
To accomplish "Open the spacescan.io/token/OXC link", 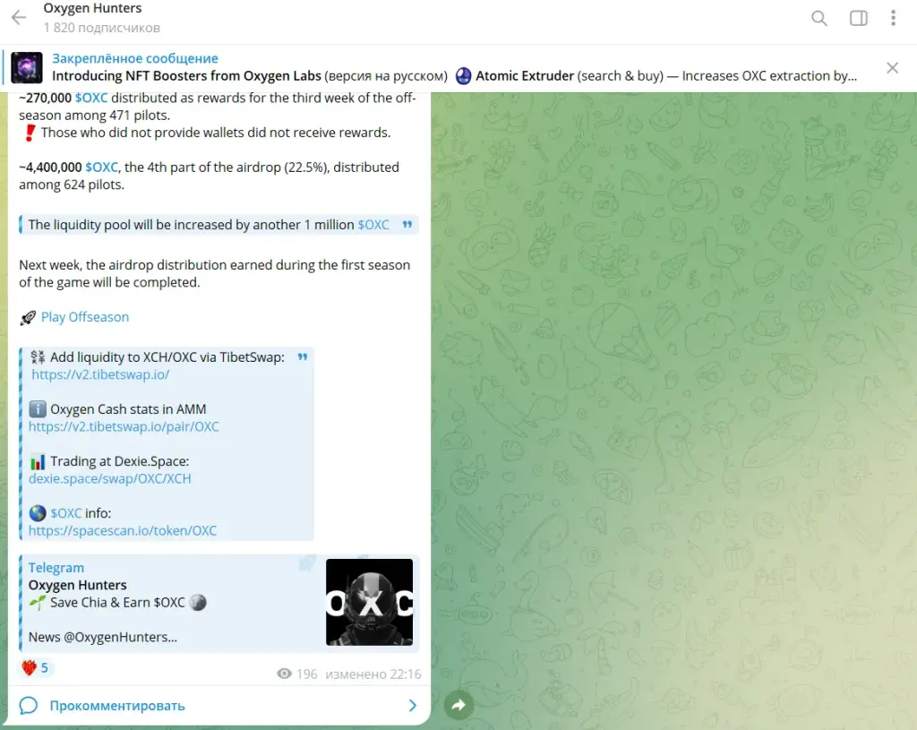I will (122, 530).
